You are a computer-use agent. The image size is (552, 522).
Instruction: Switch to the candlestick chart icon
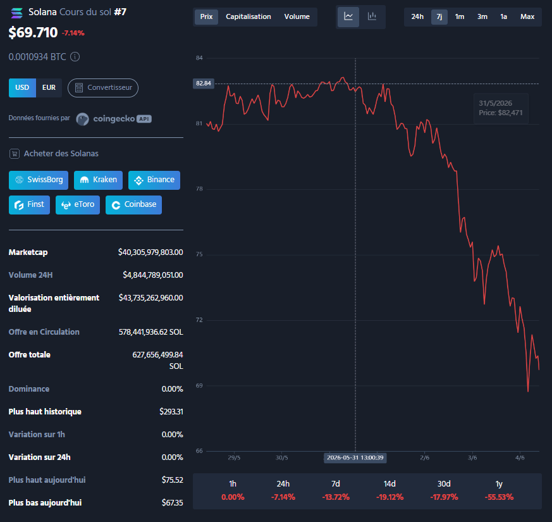pos(372,16)
